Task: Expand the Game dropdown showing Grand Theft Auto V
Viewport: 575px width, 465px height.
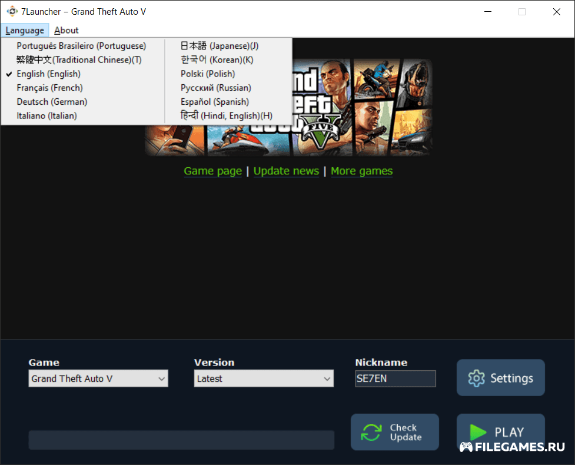Action: 98,378
